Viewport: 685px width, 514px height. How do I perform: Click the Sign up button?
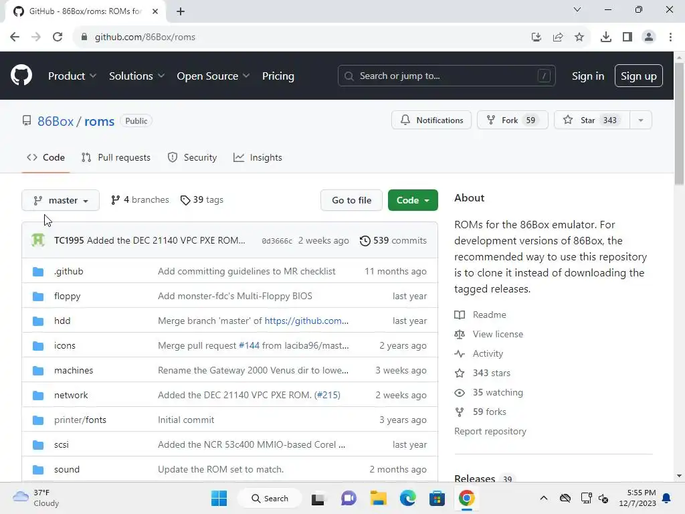[x=639, y=76]
